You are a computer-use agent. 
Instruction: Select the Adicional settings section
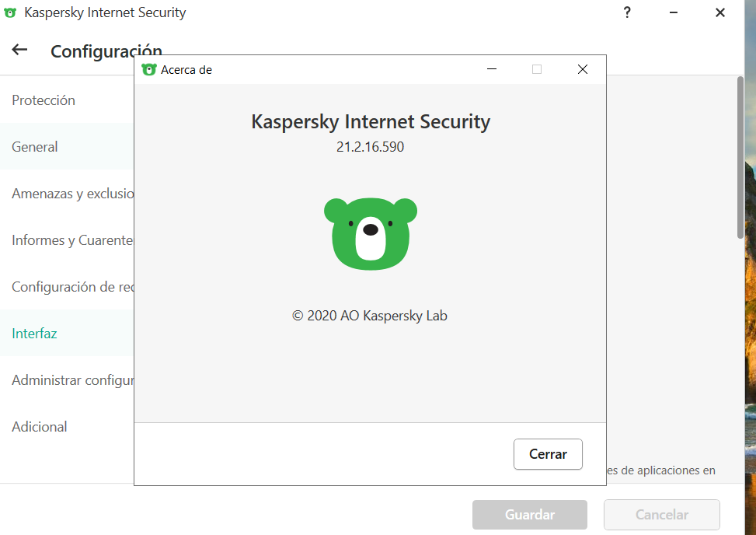click(x=40, y=427)
